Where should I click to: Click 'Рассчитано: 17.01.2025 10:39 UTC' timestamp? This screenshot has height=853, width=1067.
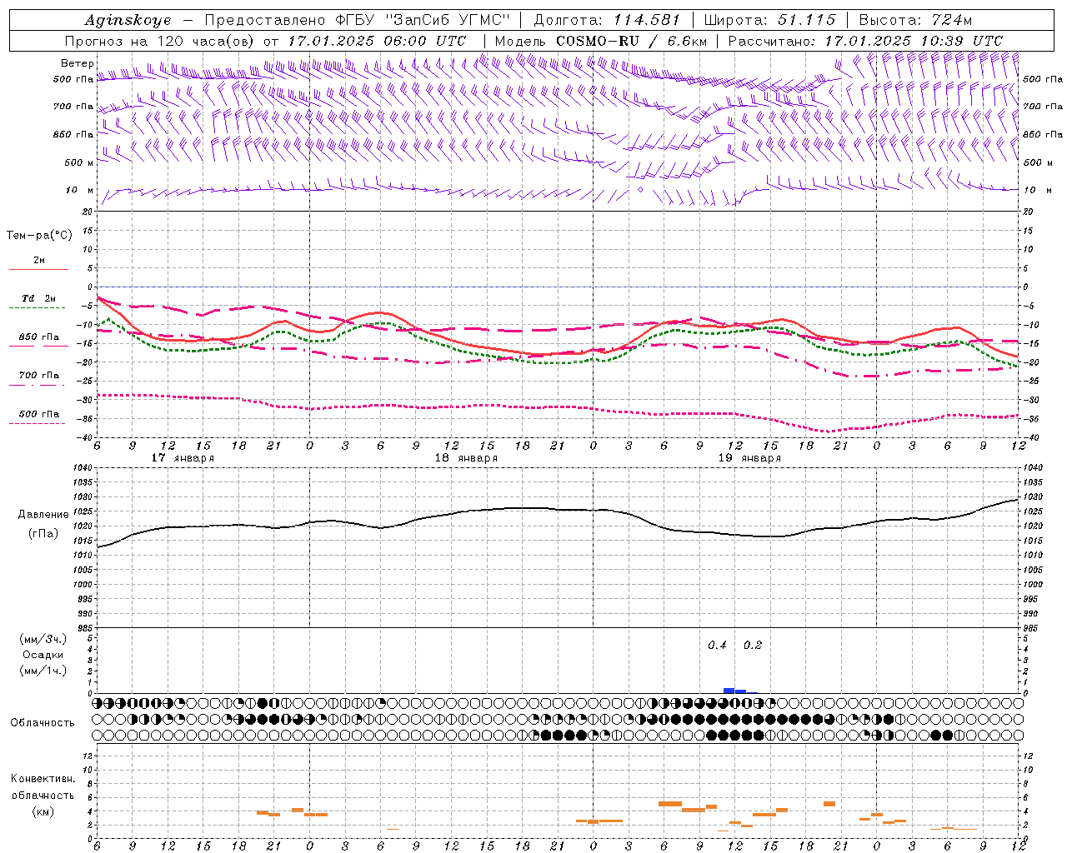point(865,41)
